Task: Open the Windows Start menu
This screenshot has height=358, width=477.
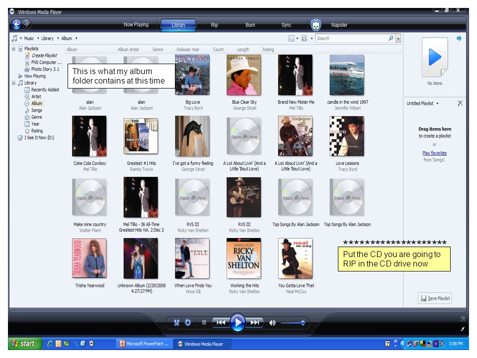Action: (x=24, y=344)
